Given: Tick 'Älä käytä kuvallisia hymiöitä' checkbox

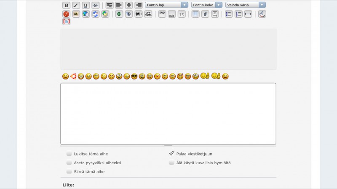Looking at the screenshot, I should (x=171, y=163).
